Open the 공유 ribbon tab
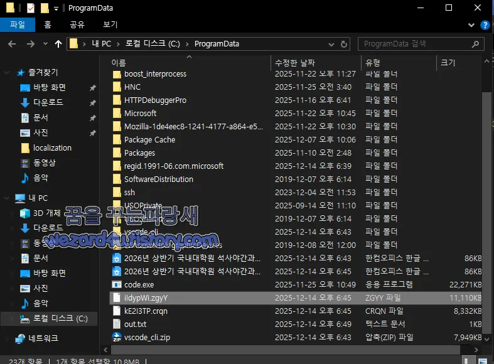Screen dimensions: 494x364 click(77, 24)
